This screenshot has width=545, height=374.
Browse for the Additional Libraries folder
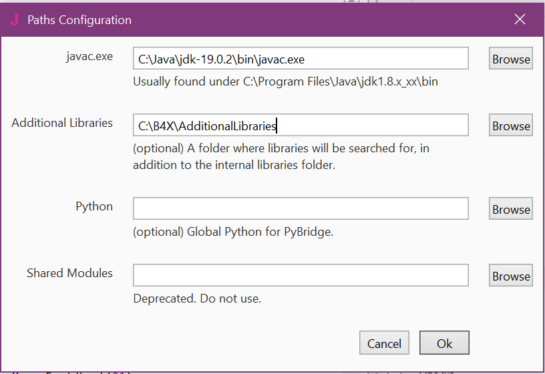pyautogui.click(x=511, y=126)
